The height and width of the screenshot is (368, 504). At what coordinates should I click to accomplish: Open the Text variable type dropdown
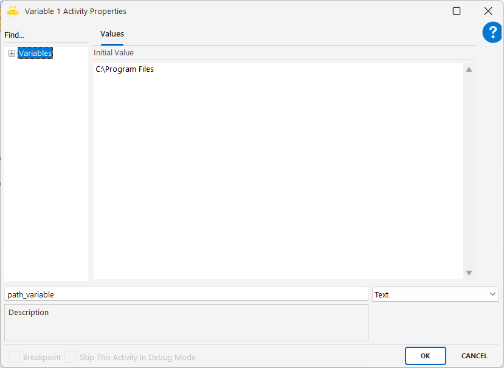pos(435,294)
